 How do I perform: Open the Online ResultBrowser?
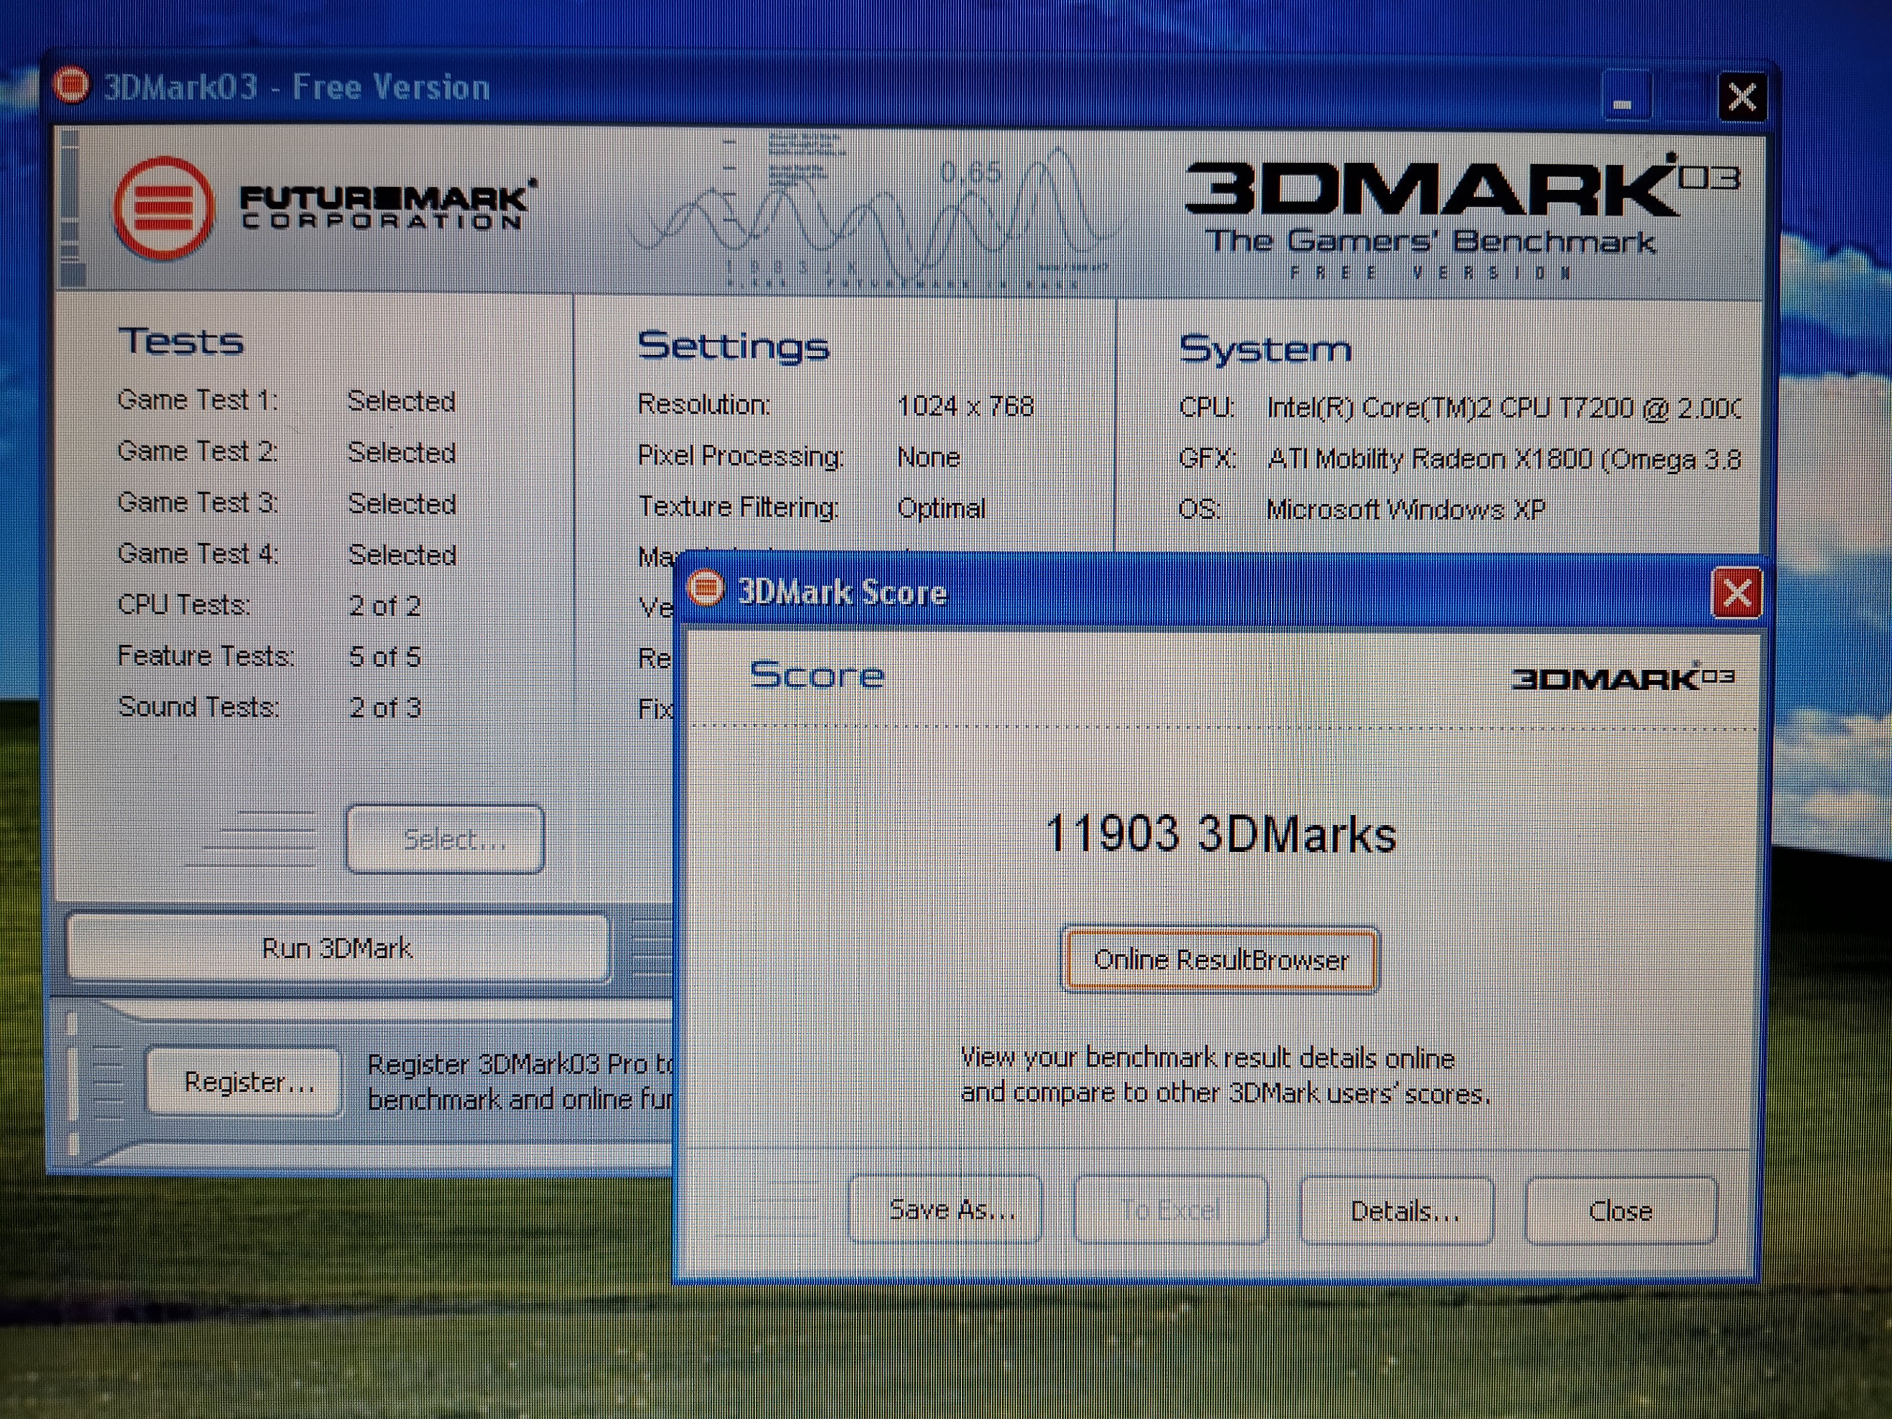pyautogui.click(x=1220, y=960)
